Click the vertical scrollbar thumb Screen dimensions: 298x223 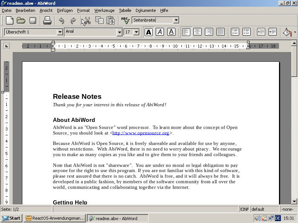[294, 61]
